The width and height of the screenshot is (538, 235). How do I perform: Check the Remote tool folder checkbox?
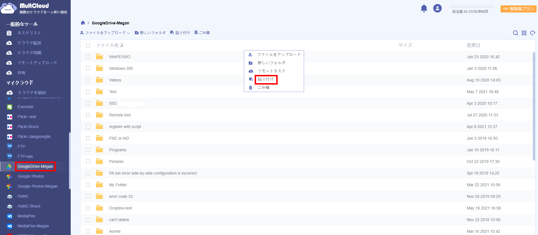click(88, 115)
